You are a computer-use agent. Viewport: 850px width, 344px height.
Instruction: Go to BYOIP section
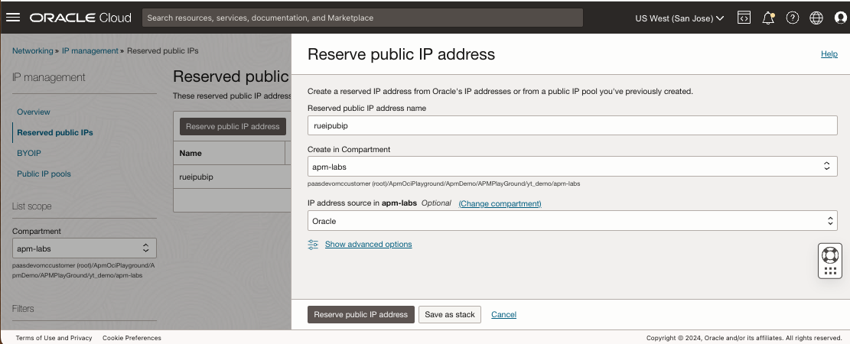(x=29, y=153)
